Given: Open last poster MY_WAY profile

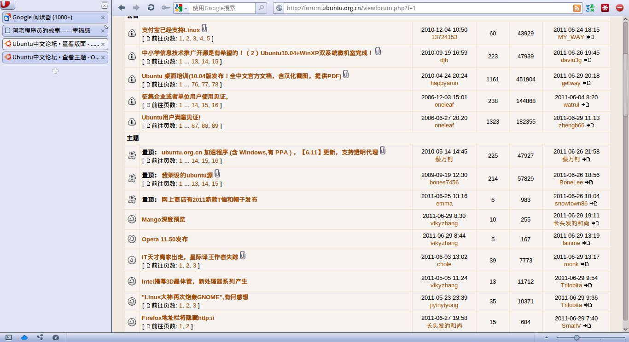Looking at the screenshot, I should 571,37.
